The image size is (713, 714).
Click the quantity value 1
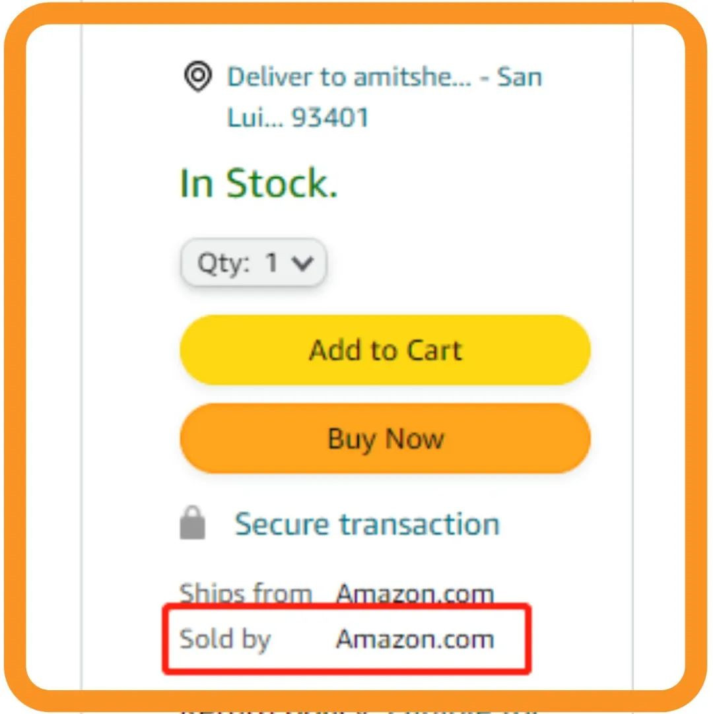[x=271, y=262]
